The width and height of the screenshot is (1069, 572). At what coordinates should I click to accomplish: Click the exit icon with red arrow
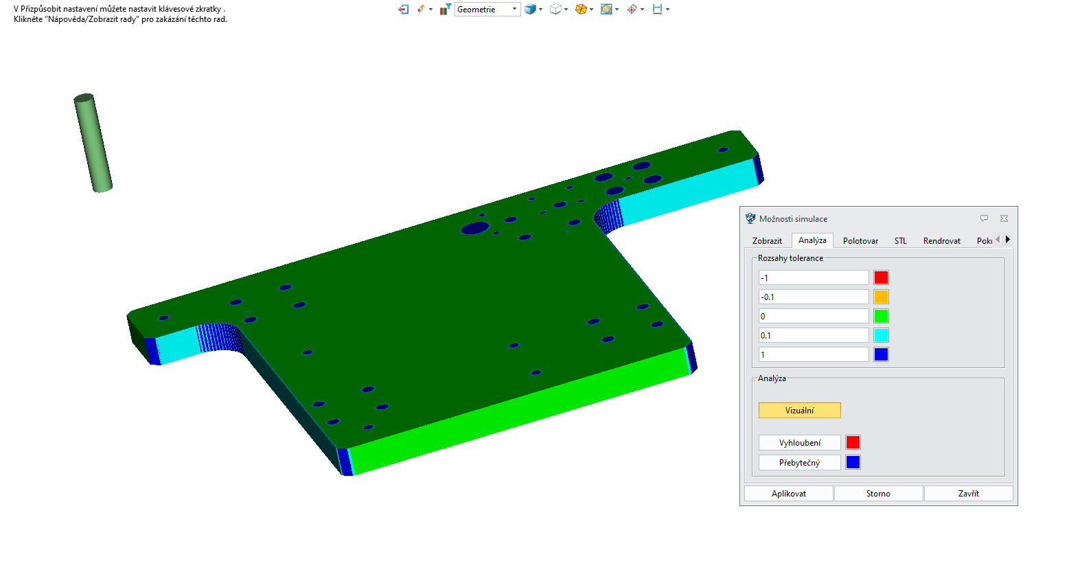click(403, 10)
